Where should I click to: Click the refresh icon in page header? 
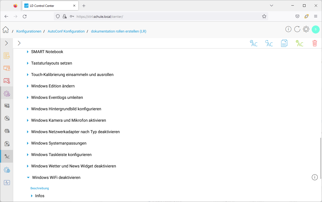[x=297, y=29]
